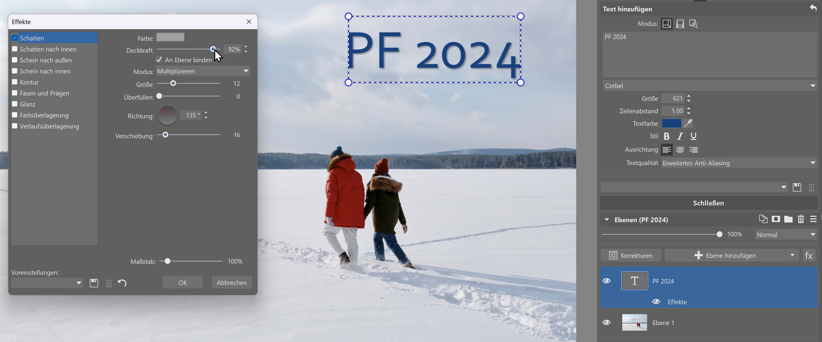This screenshot has width=822, height=342.
Task: Enable the Kontur effect checkbox
Action: (x=15, y=82)
